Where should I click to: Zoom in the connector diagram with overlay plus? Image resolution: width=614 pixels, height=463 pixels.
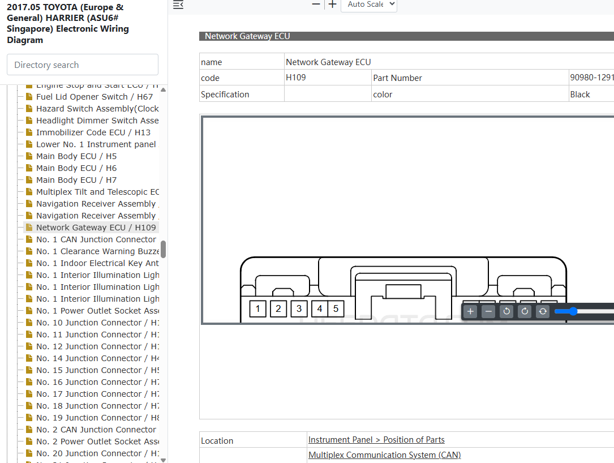pyautogui.click(x=470, y=311)
